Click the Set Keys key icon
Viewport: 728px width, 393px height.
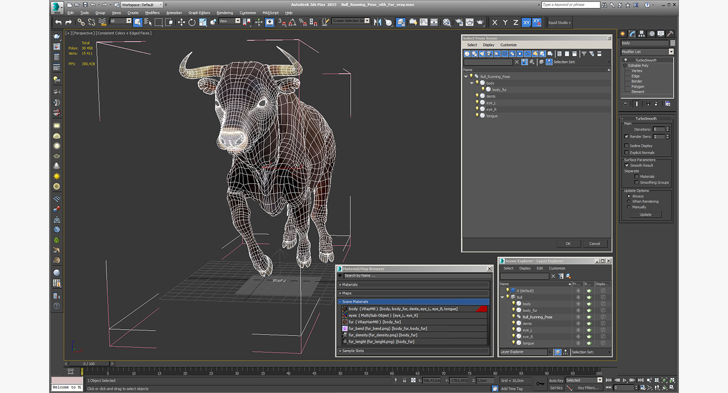pyautogui.click(x=540, y=383)
